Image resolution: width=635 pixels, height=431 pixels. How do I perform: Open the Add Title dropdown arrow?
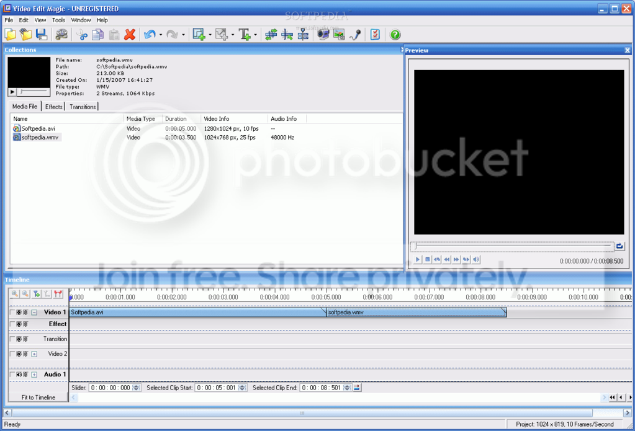[x=255, y=35]
